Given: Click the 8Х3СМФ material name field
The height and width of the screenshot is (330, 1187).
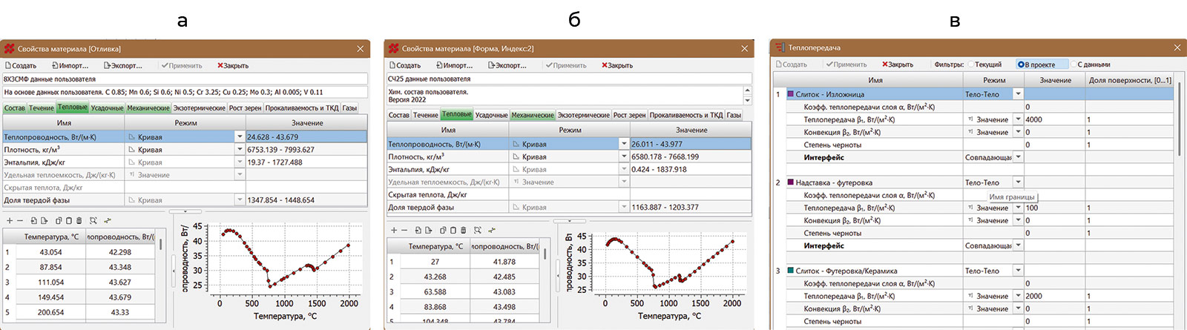Looking at the screenshot, I should (184, 79).
